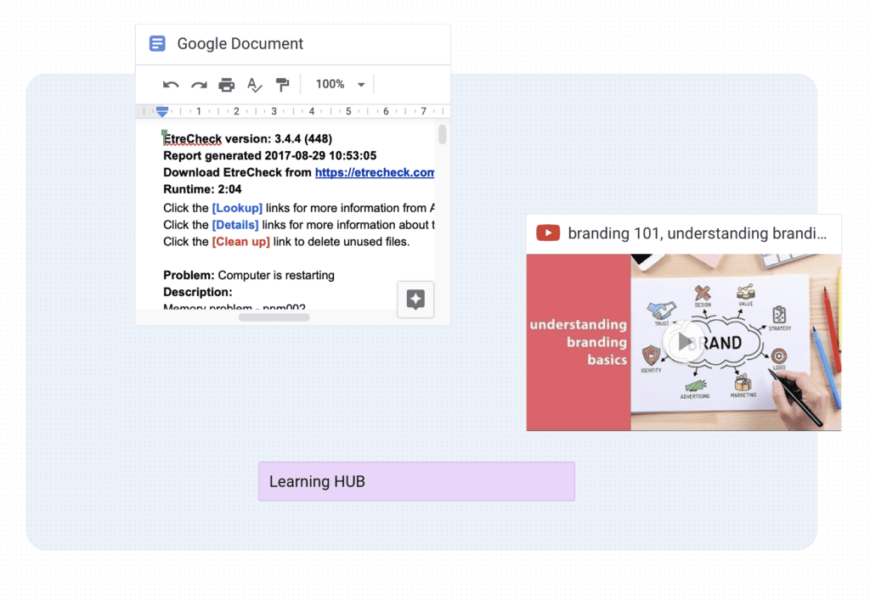The image size is (870, 600).
Task: Click the horizontal scrollbar below document
Action: point(274,317)
